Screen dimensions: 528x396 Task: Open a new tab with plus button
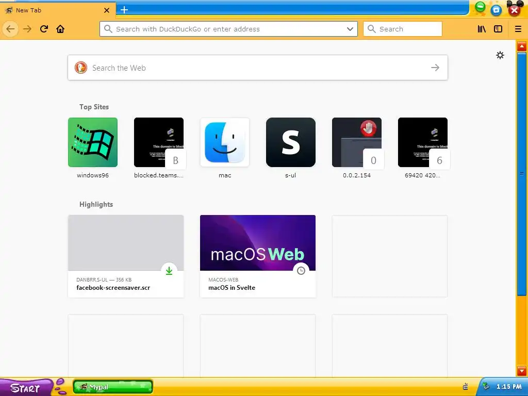124,10
